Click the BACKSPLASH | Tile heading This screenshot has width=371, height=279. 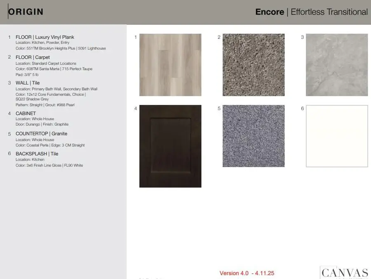click(x=37, y=154)
